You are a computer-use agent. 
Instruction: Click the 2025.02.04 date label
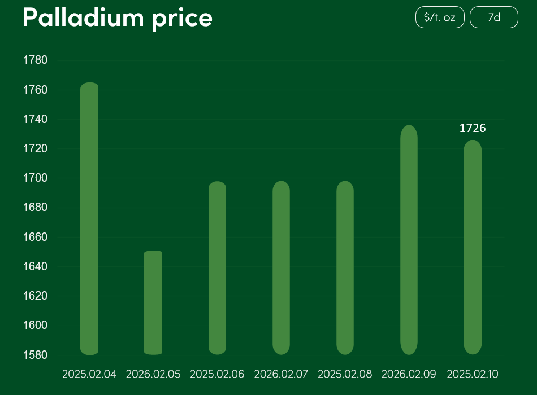tap(89, 374)
